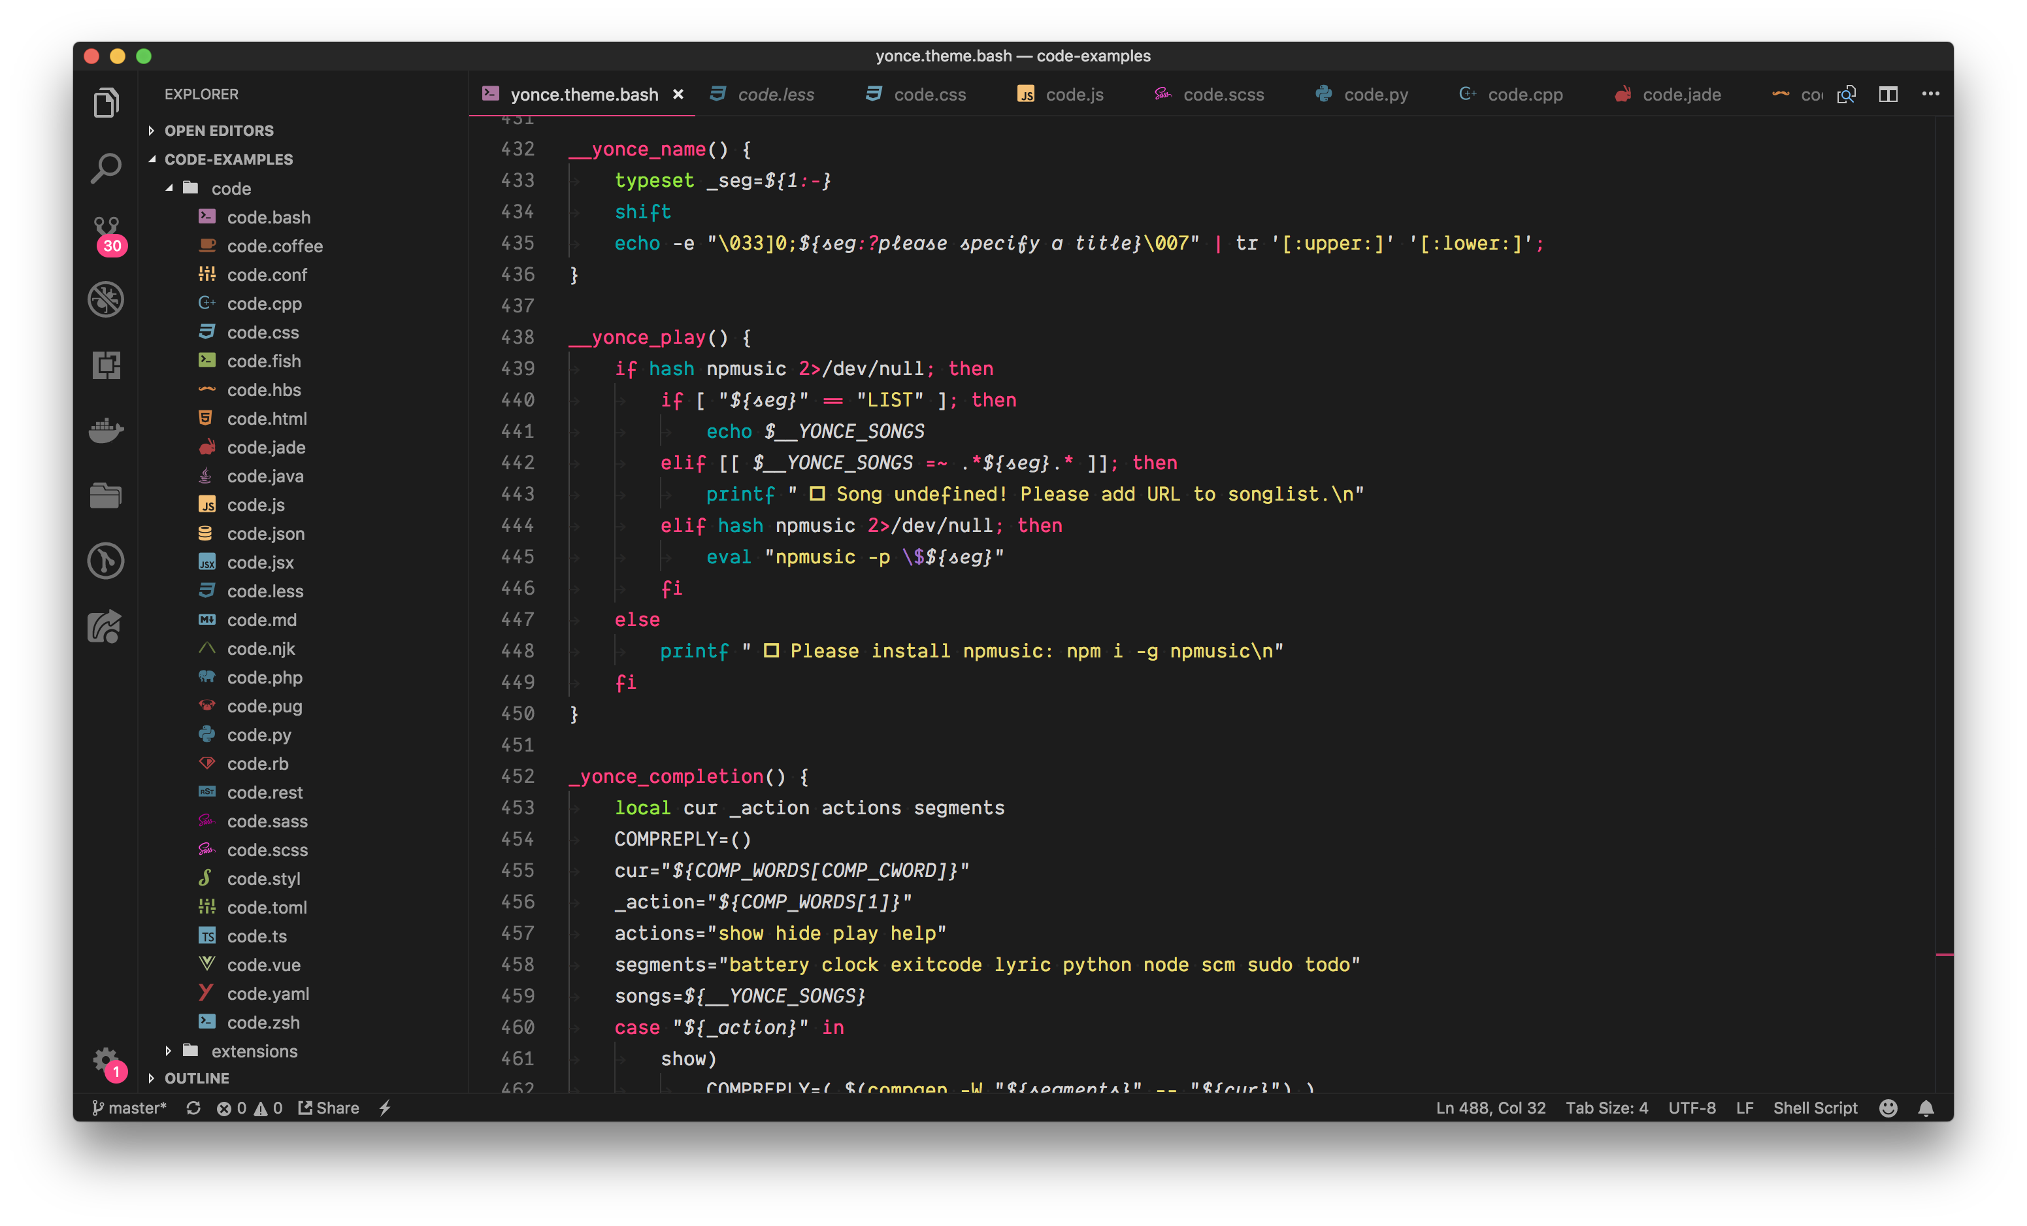Open the Manage gear icon
The image size is (2027, 1226).
pyautogui.click(x=106, y=1060)
